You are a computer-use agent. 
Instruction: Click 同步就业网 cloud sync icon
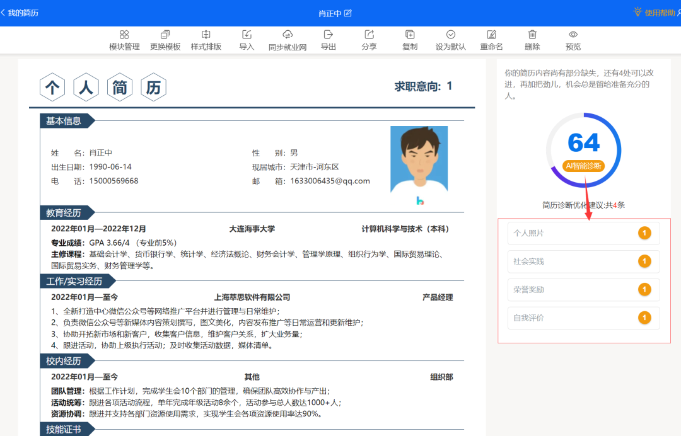click(x=288, y=35)
